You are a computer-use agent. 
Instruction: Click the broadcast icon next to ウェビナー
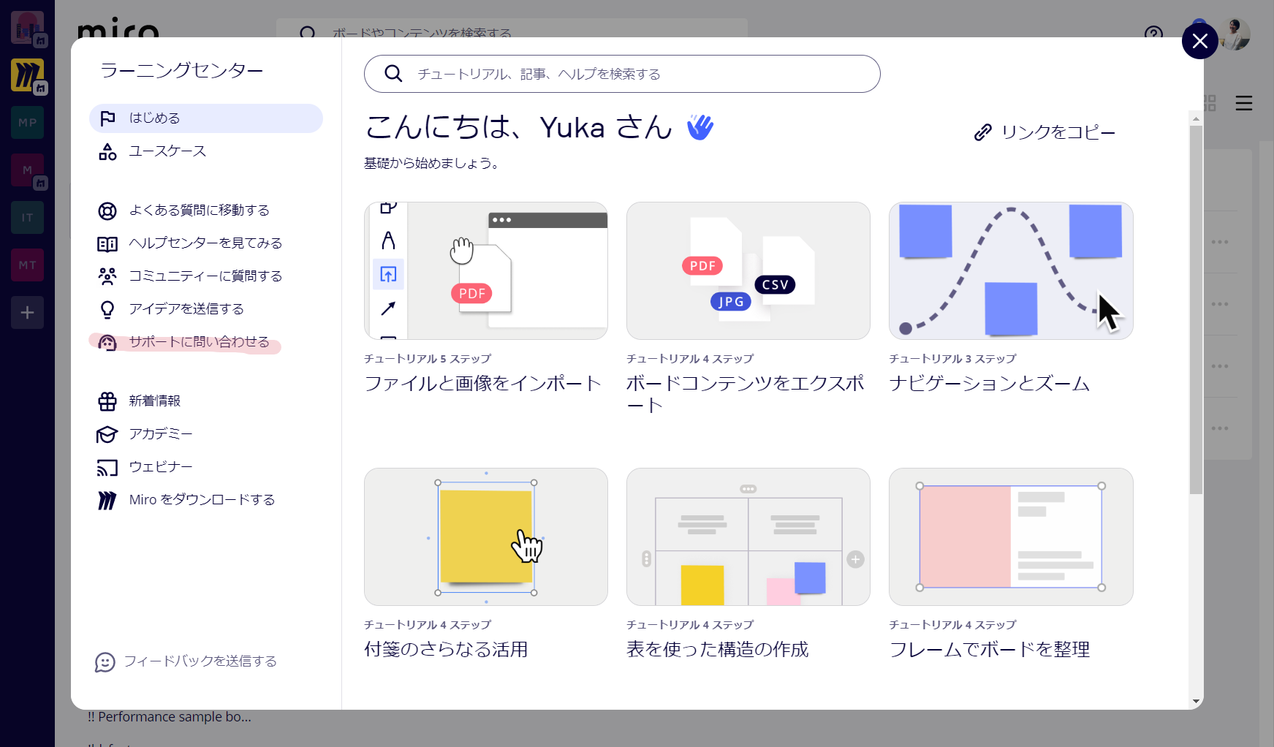(x=107, y=466)
